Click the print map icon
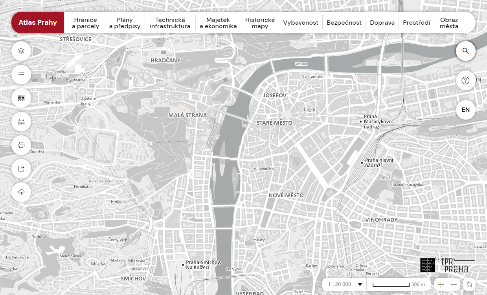The height and width of the screenshot is (295, 487). 21,145
